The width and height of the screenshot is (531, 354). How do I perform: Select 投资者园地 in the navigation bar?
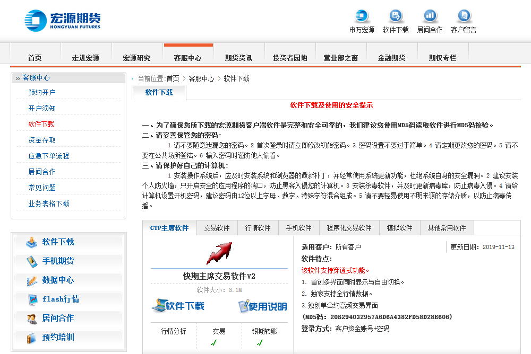click(290, 57)
